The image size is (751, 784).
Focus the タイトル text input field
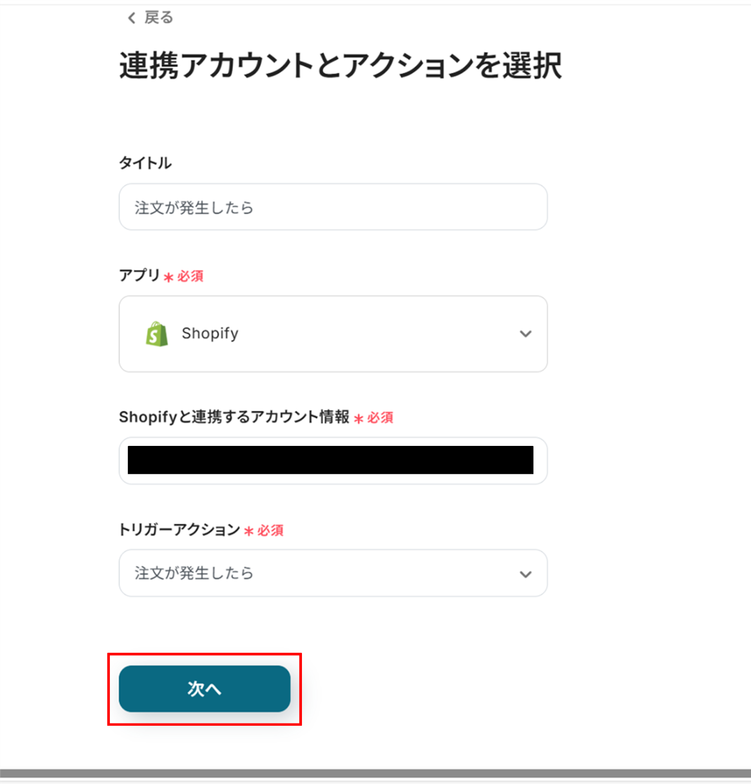click(332, 207)
